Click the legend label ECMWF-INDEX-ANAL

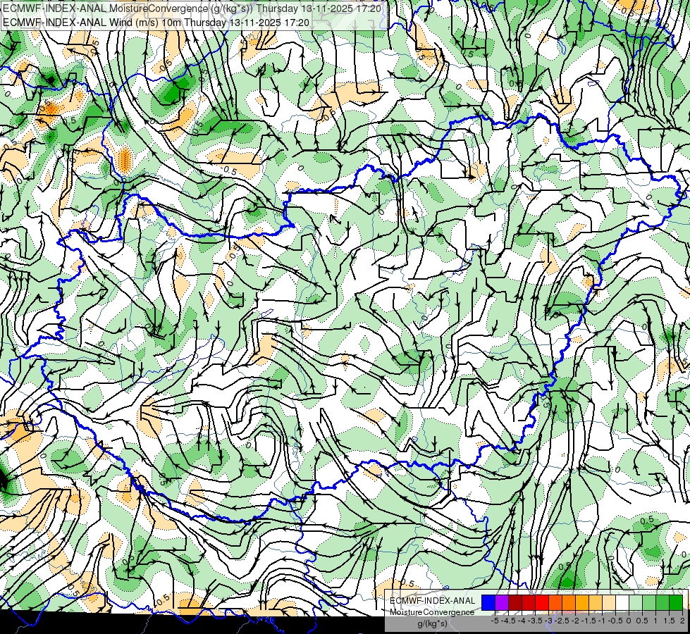point(433,601)
